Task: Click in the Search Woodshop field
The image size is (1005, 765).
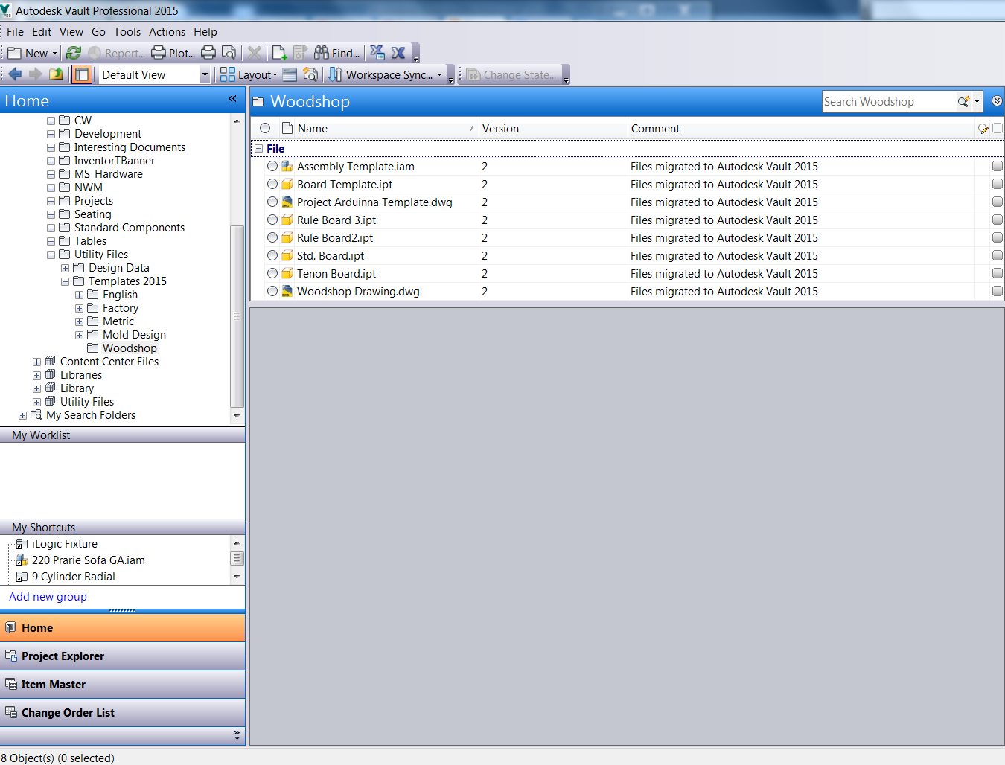Action: 889,102
